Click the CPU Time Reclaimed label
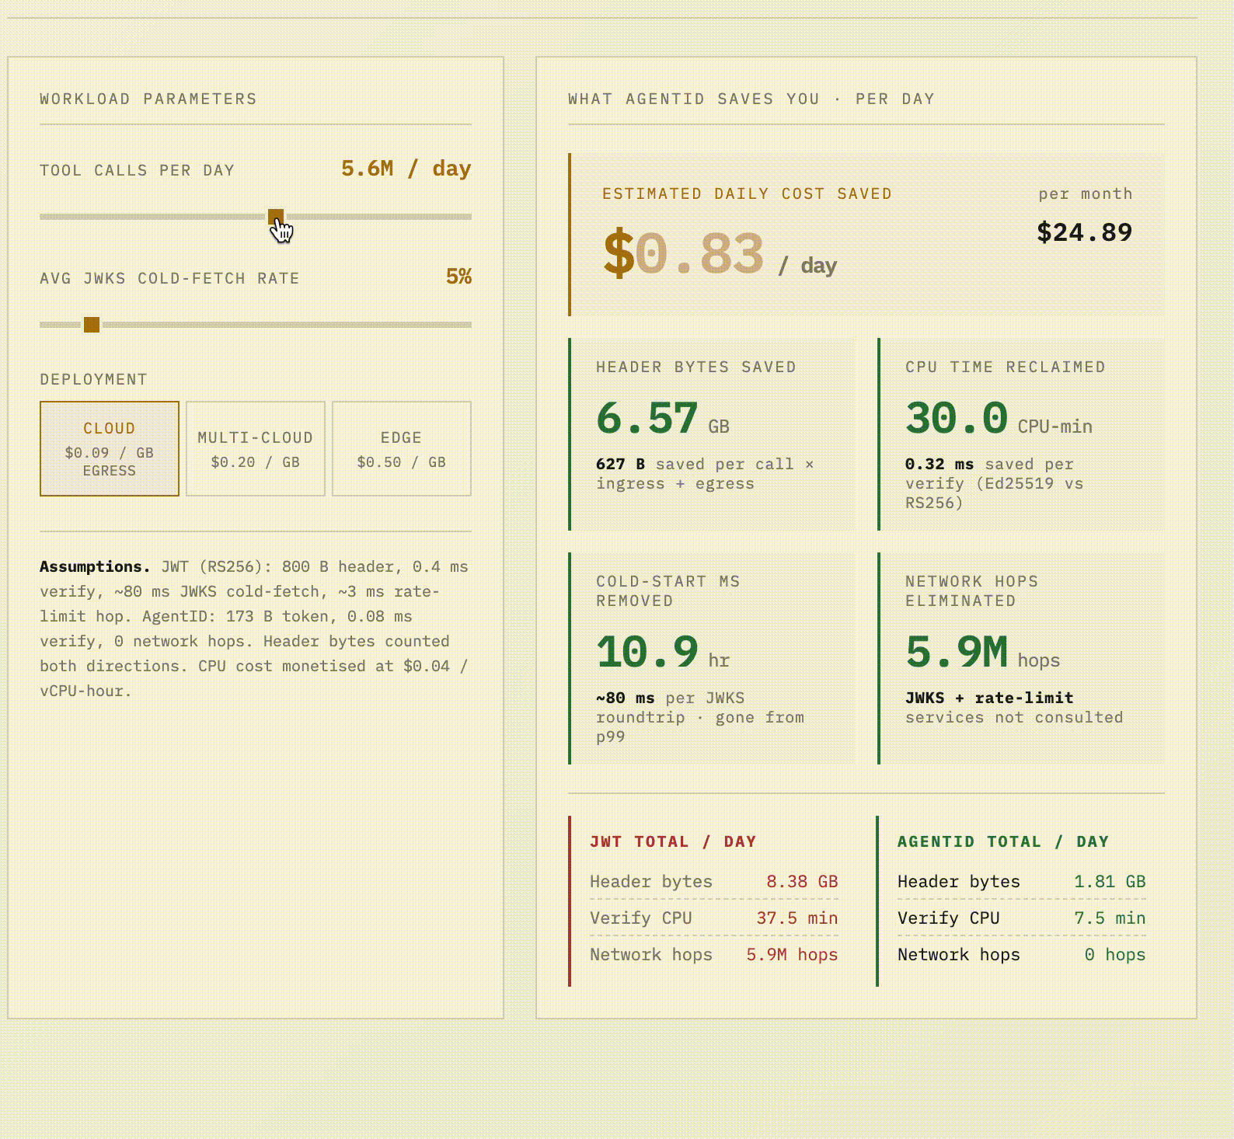The width and height of the screenshot is (1234, 1139). click(1006, 367)
